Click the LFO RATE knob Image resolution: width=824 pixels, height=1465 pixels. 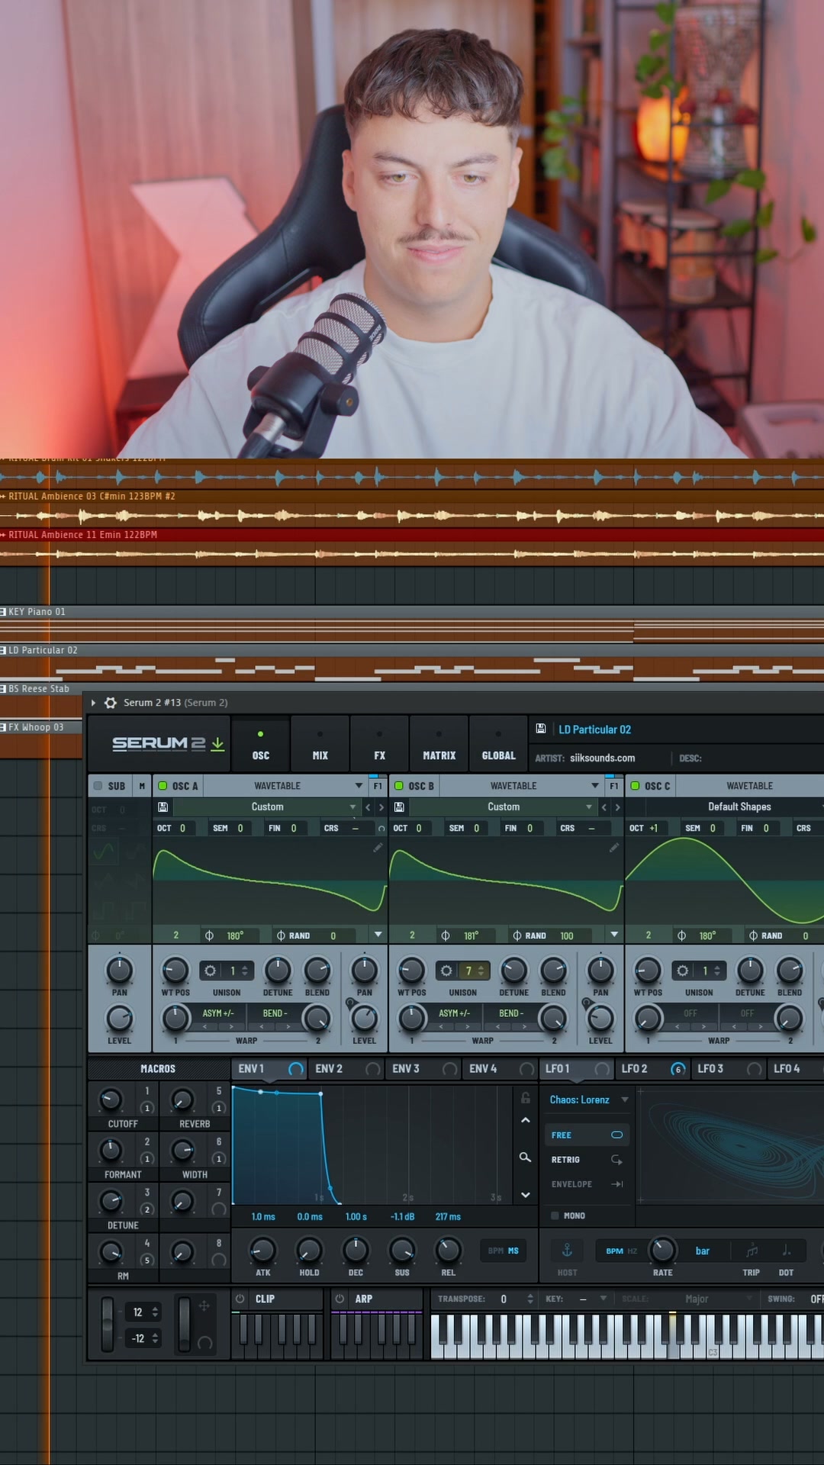(x=662, y=1249)
